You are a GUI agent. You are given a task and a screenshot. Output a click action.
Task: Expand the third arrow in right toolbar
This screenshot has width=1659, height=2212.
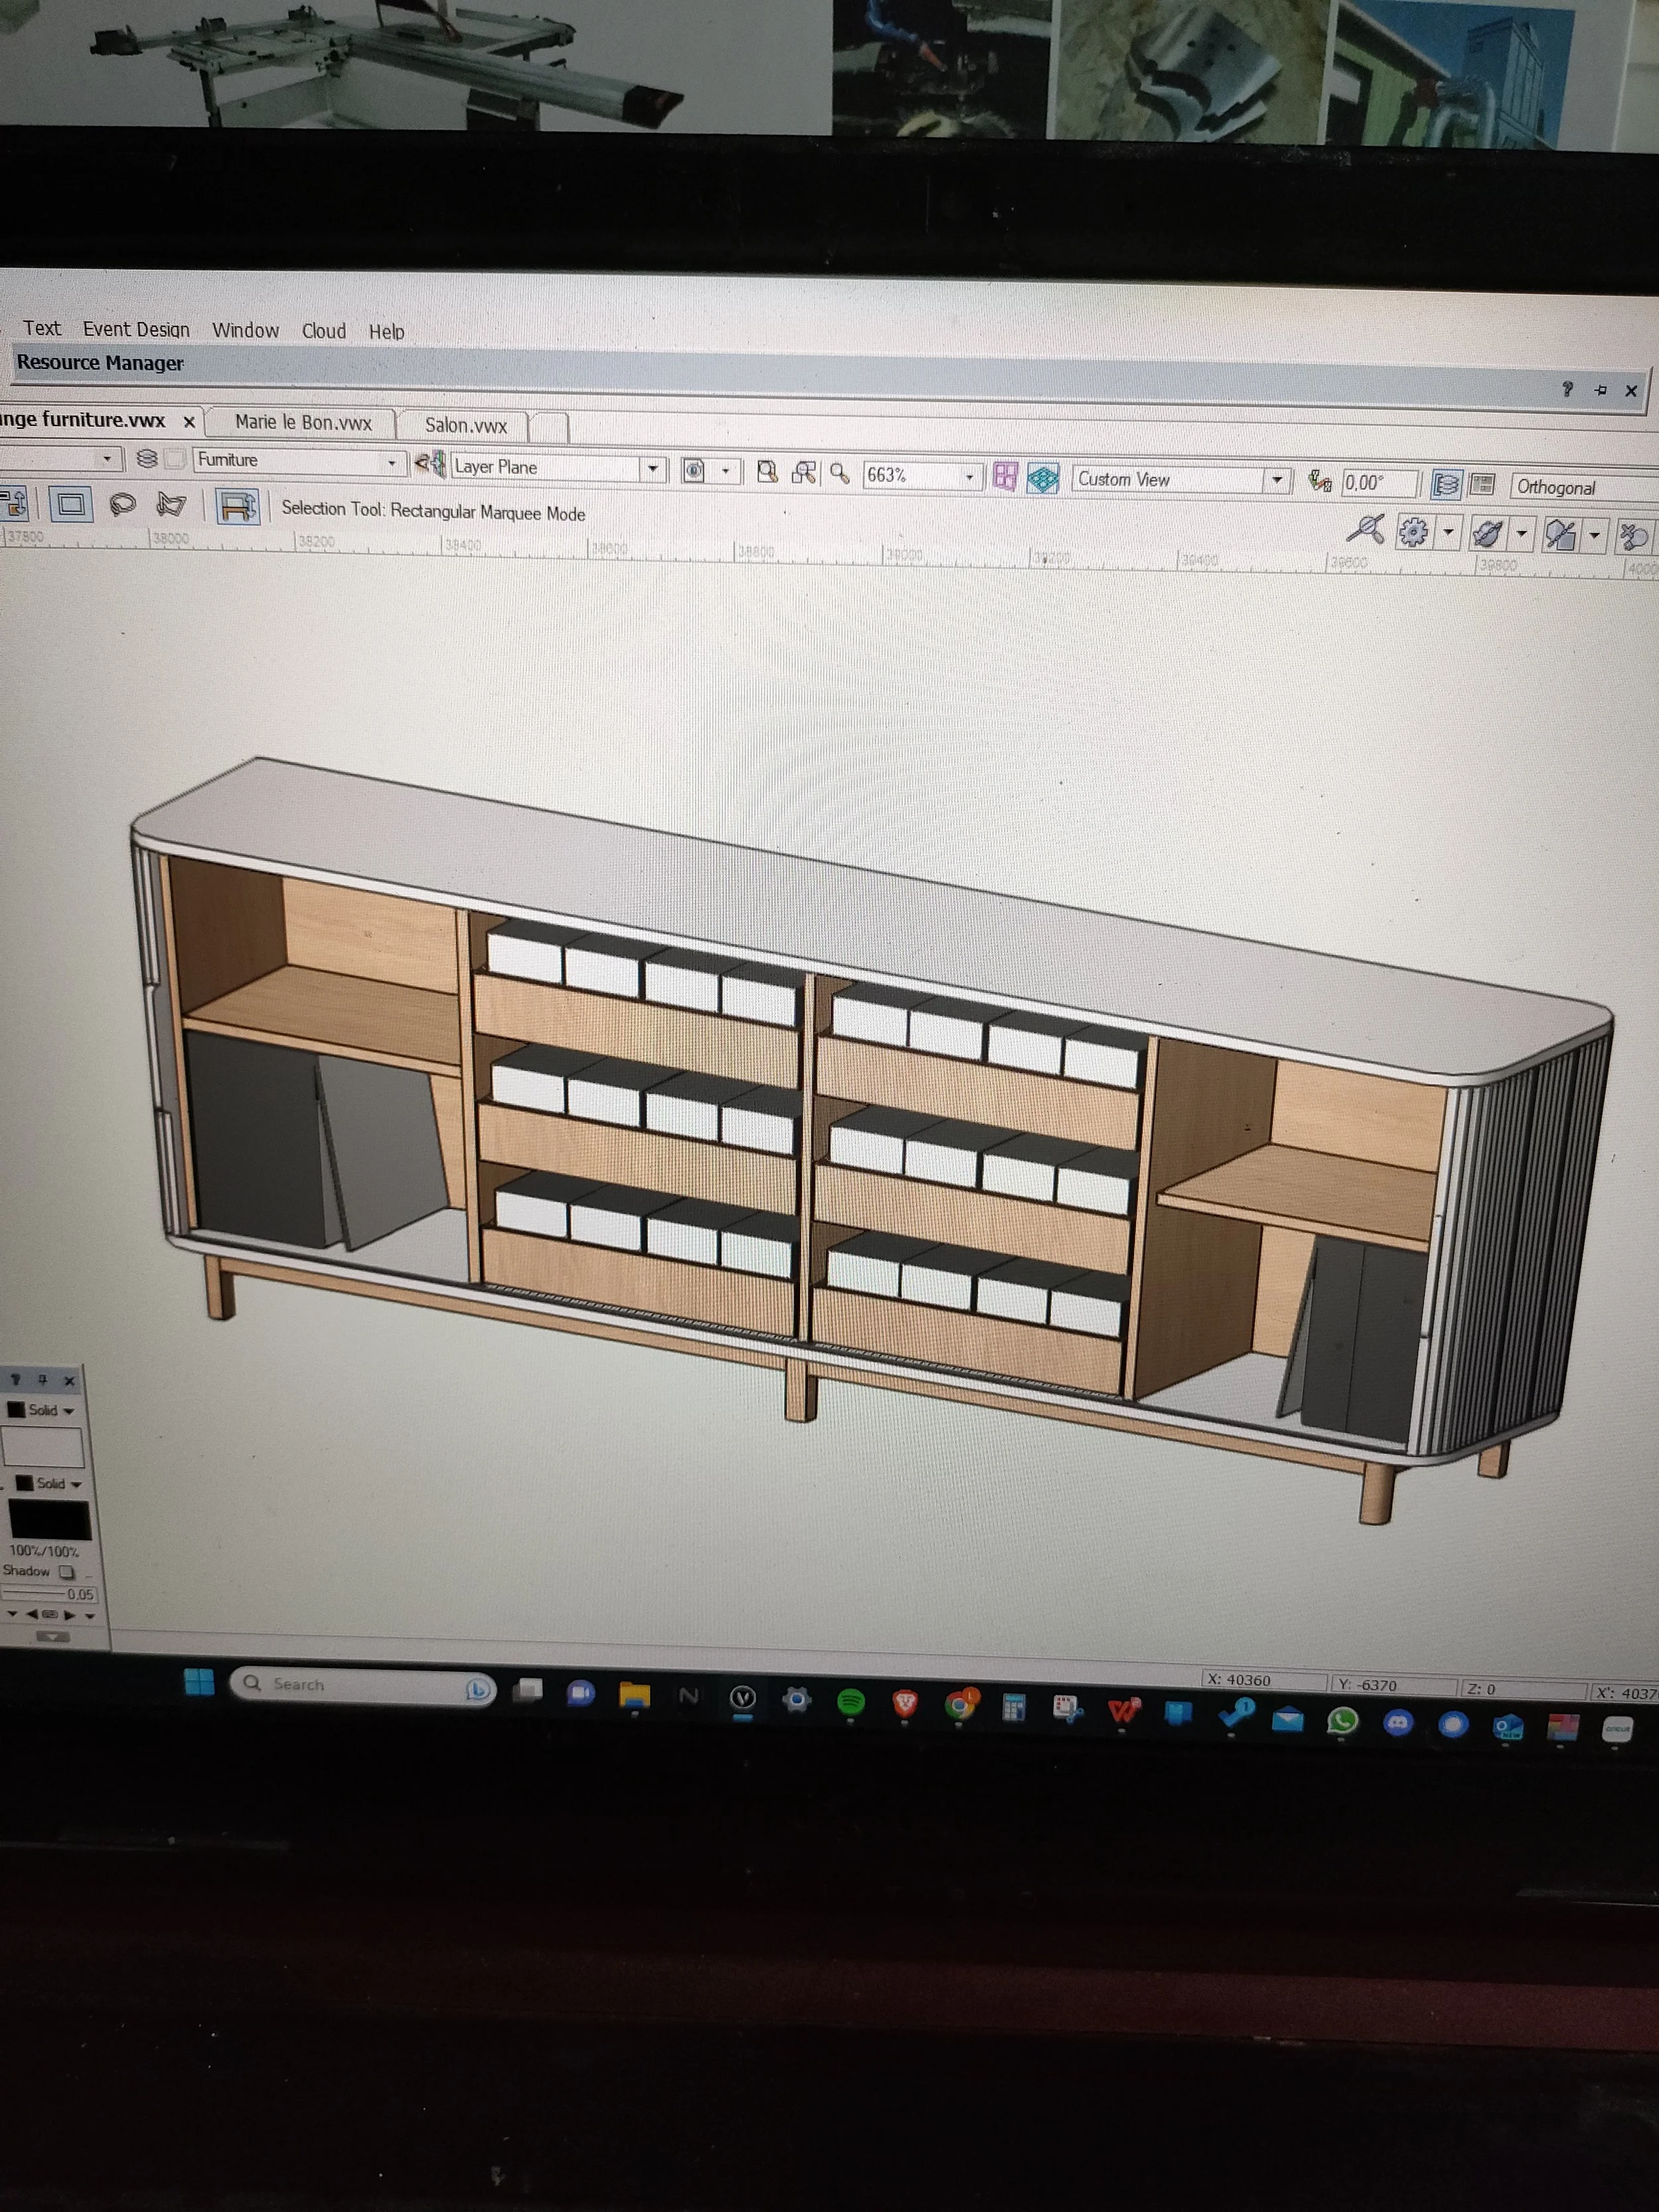tap(1595, 536)
